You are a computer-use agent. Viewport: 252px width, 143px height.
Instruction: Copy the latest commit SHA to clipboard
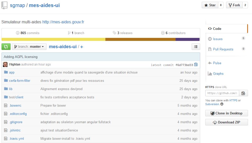point(196,65)
